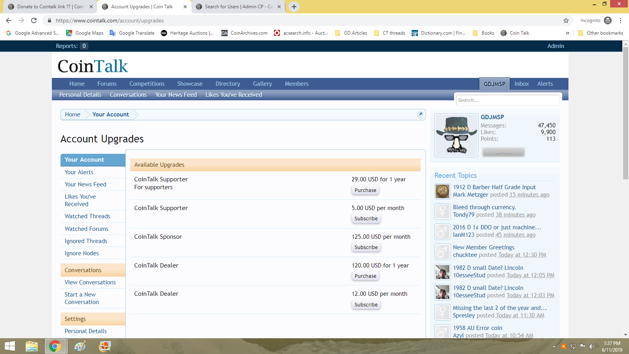Open the GDJMSP account menu tab

[x=495, y=84]
